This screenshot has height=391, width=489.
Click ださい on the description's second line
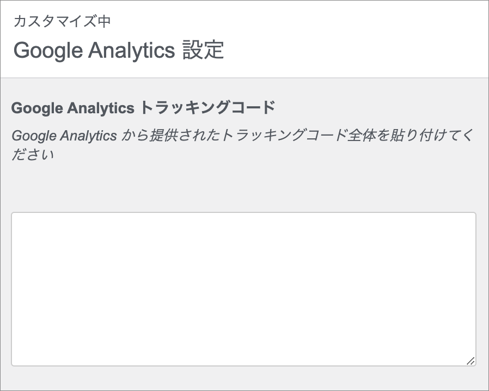pyautogui.click(x=33, y=155)
